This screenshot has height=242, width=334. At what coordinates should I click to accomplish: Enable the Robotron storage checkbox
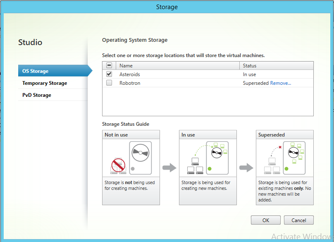(x=109, y=83)
